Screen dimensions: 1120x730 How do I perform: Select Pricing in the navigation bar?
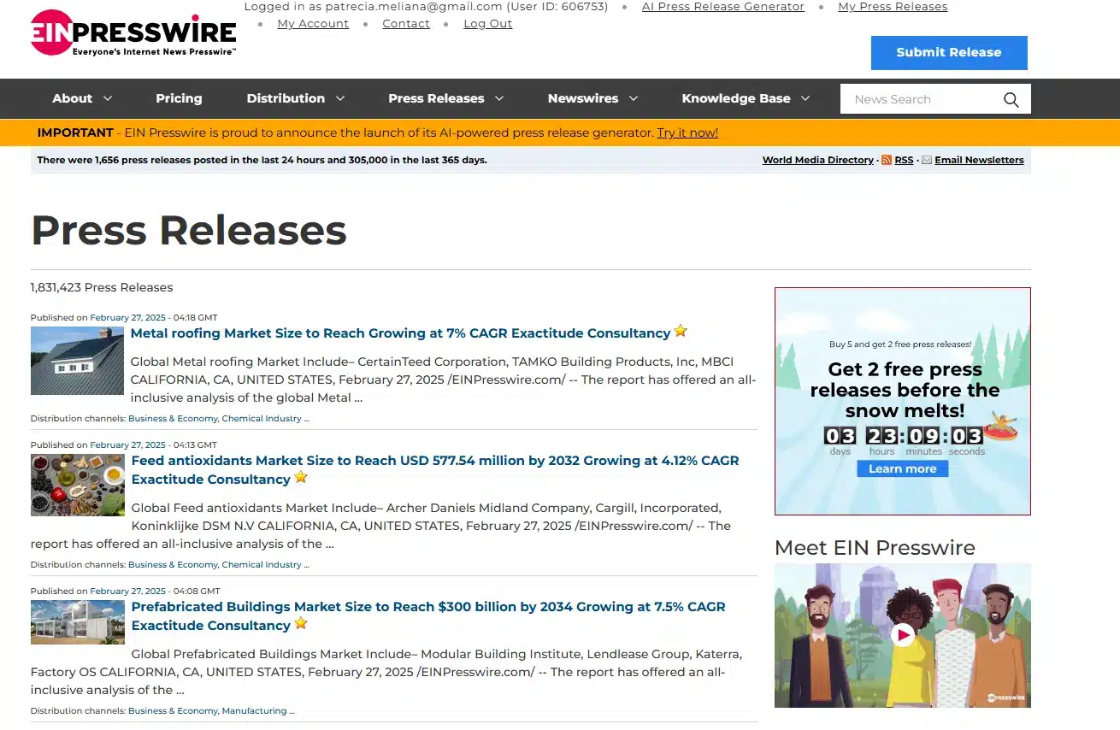pyautogui.click(x=179, y=98)
